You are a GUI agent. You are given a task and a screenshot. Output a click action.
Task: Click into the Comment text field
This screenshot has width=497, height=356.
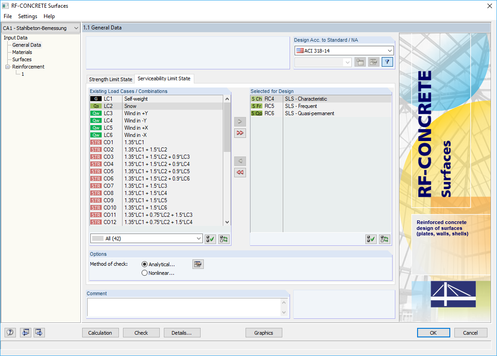click(185, 307)
